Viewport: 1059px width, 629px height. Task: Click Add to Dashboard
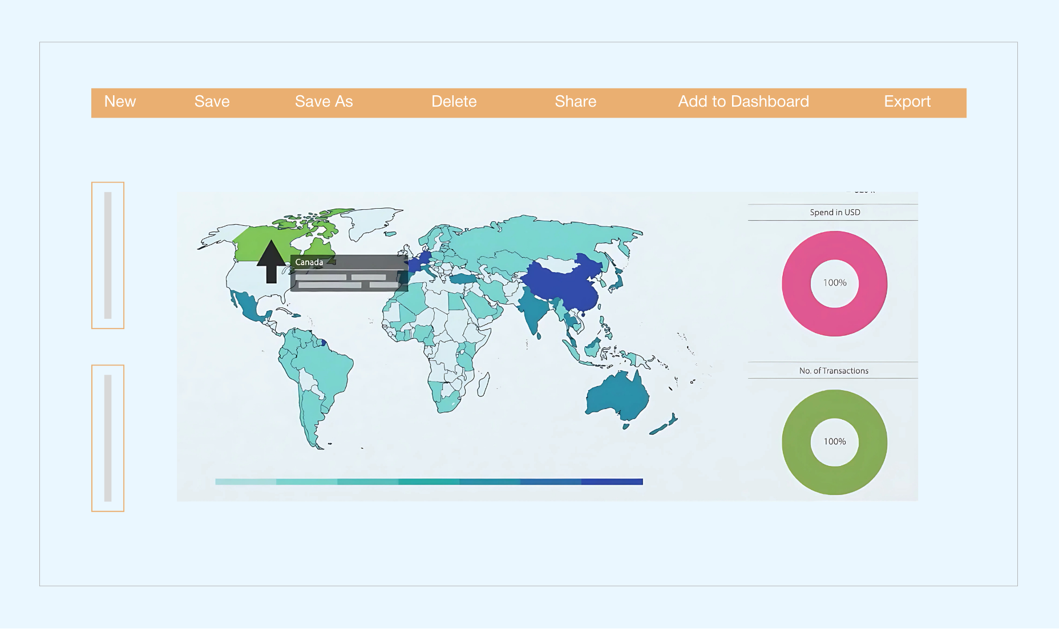point(743,102)
